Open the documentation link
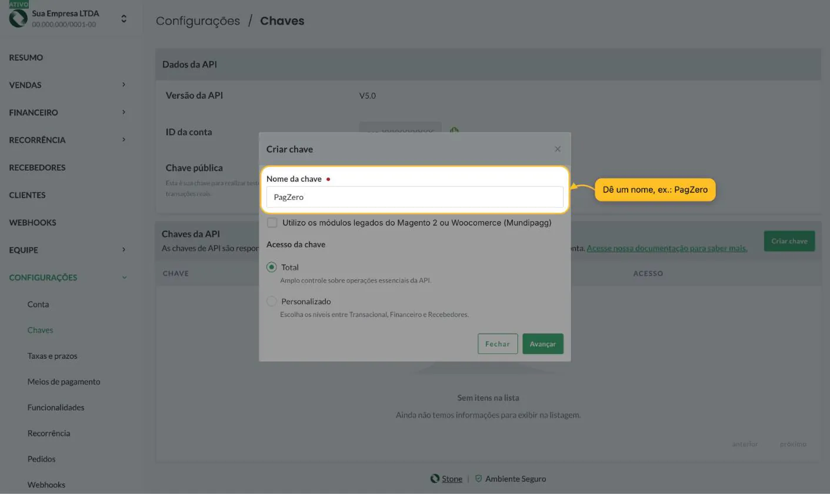Image resolution: width=830 pixels, height=494 pixels. [667, 248]
